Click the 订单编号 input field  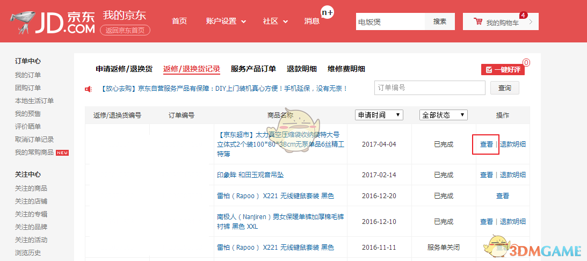pos(430,88)
